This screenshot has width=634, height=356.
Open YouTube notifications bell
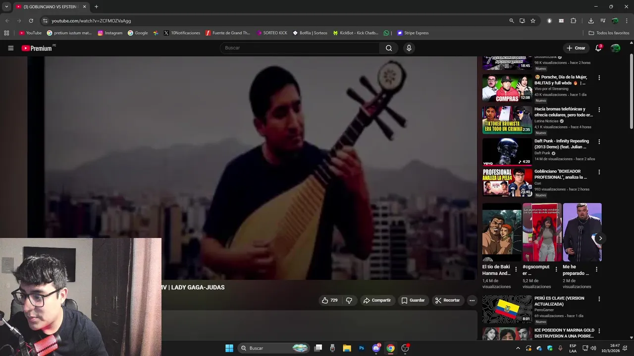[x=598, y=48]
